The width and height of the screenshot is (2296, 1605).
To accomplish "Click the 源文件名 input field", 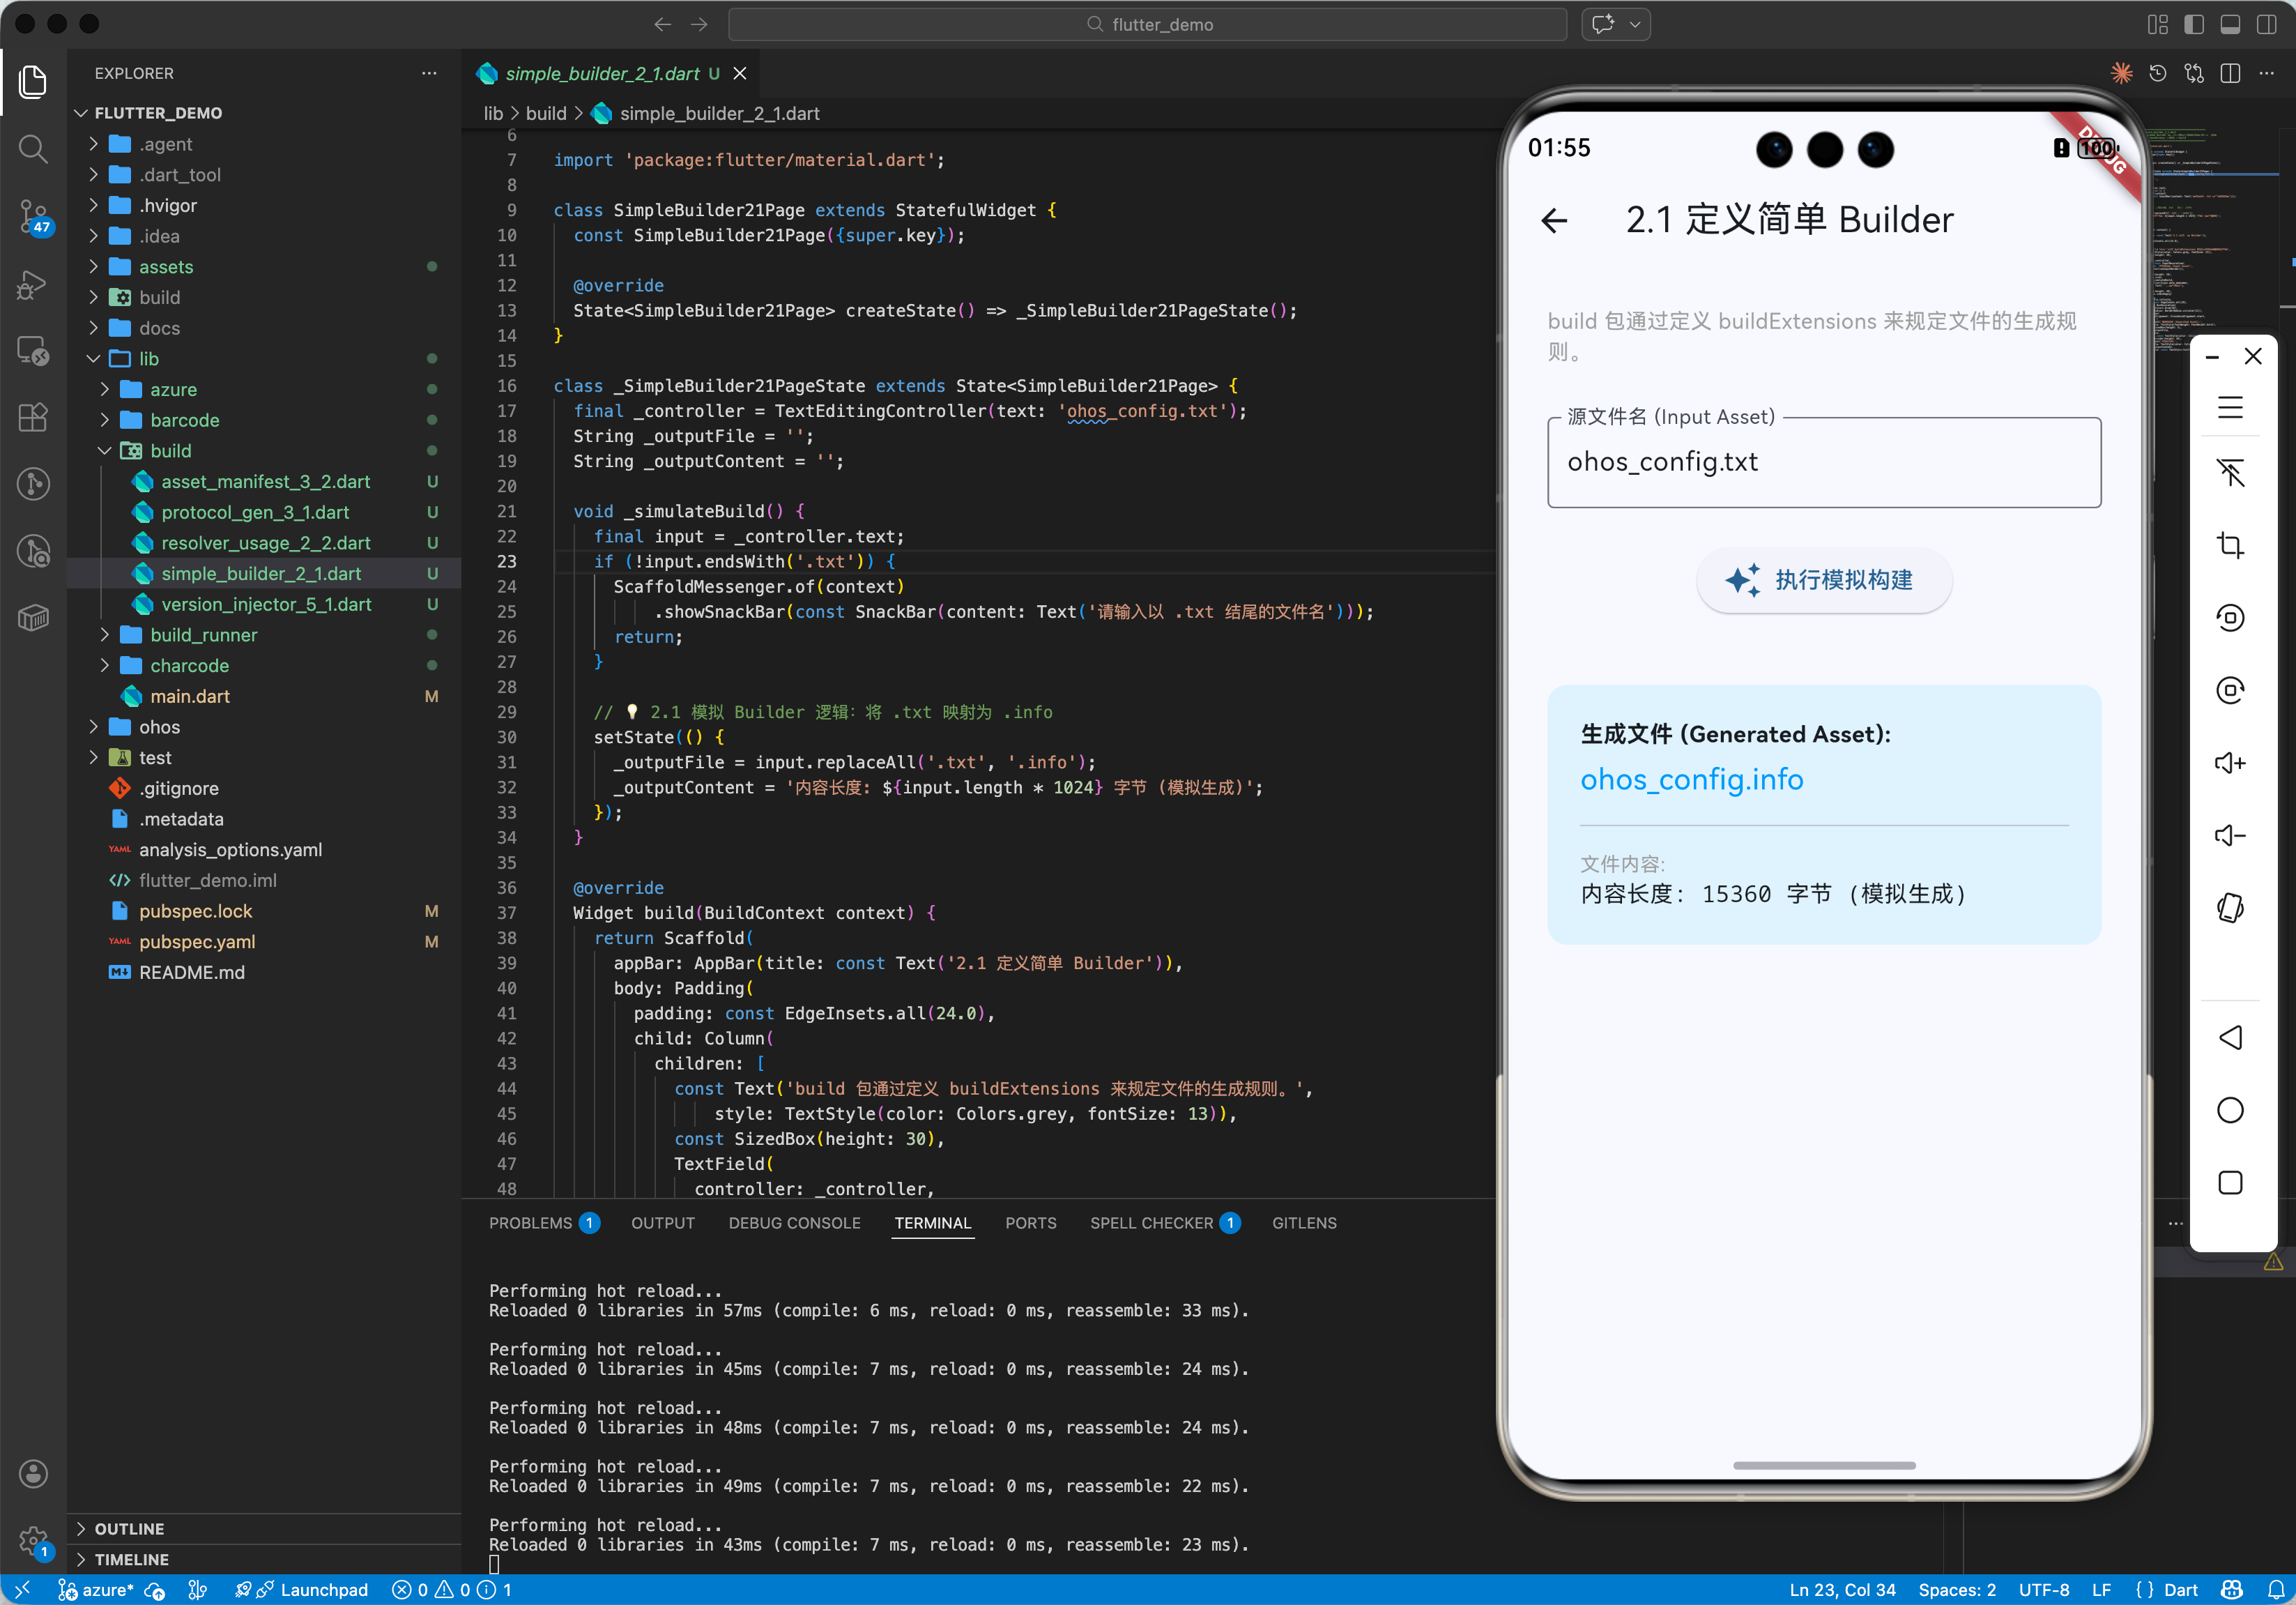I will point(1823,462).
